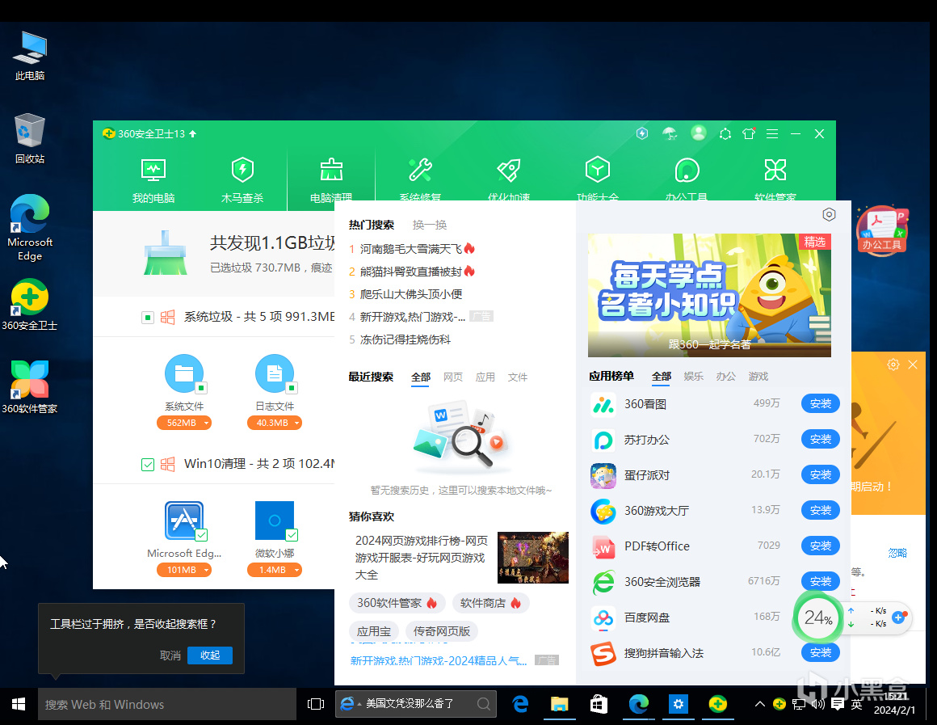This screenshot has height=725, width=937.
Task: Toggle Microsoft Edge cleanup checkbox
Action: [201, 535]
